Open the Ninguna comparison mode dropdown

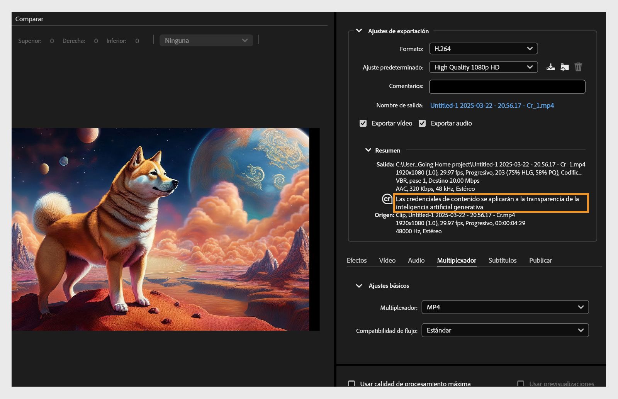pyautogui.click(x=206, y=40)
